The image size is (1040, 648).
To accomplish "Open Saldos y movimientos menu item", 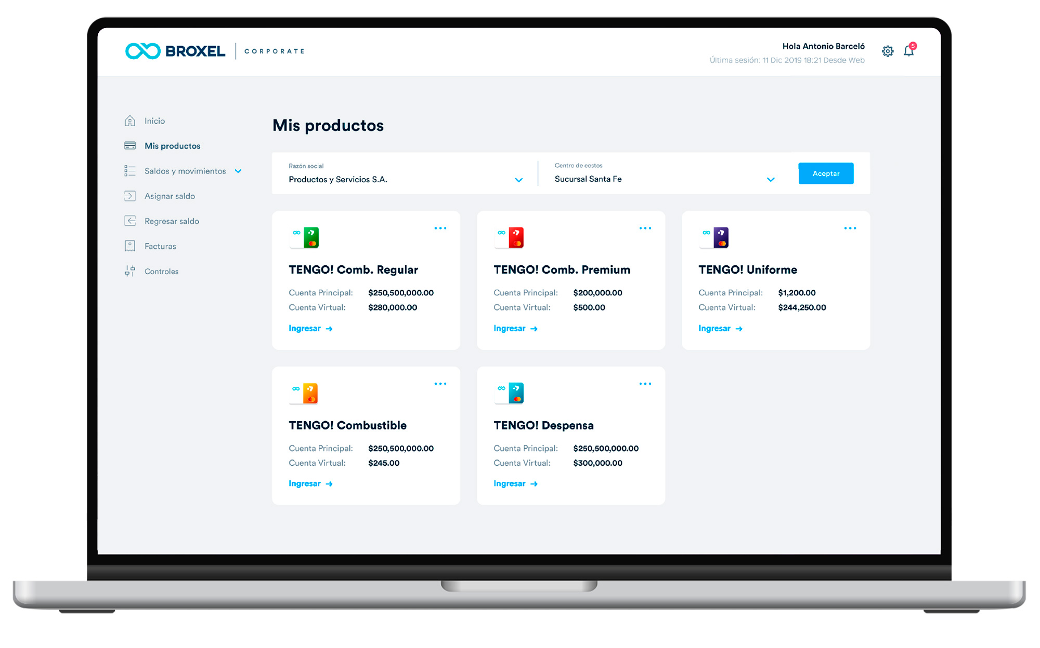I will pyautogui.click(x=185, y=171).
